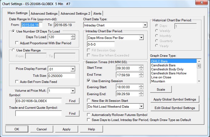Click the Tick Size field 0.250000
The width and height of the screenshot is (210, 137).
pos(62,76)
